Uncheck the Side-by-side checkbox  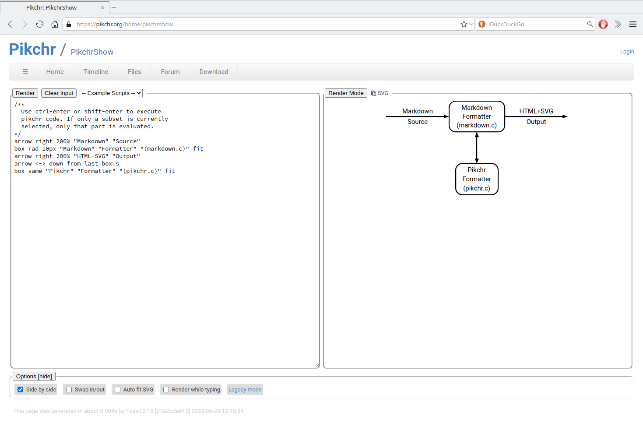coord(20,390)
